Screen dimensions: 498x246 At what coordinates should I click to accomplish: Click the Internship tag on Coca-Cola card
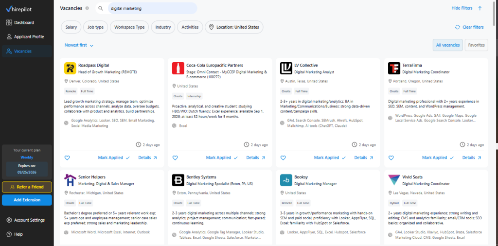point(194,96)
